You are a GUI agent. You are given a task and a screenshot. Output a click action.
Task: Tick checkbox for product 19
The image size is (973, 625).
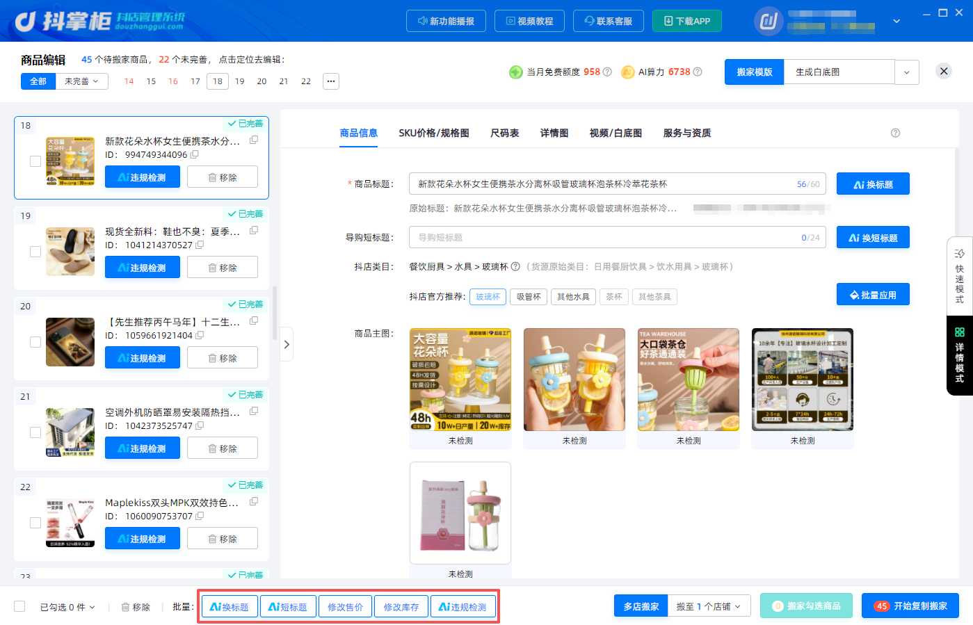pyautogui.click(x=35, y=252)
